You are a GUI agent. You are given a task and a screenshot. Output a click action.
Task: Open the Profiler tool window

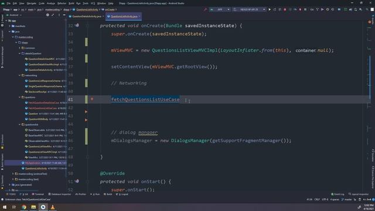pos(81,194)
